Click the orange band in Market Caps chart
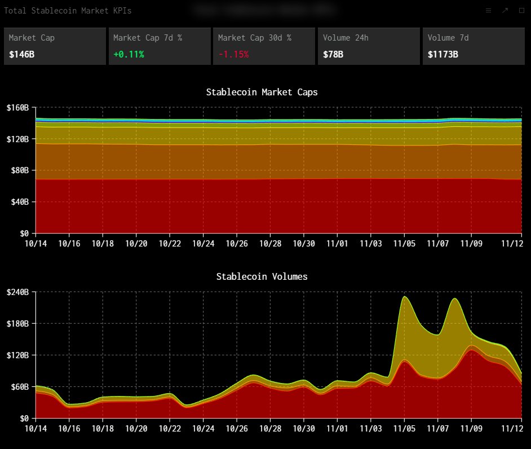531x449 pixels. click(x=278, y=162)
